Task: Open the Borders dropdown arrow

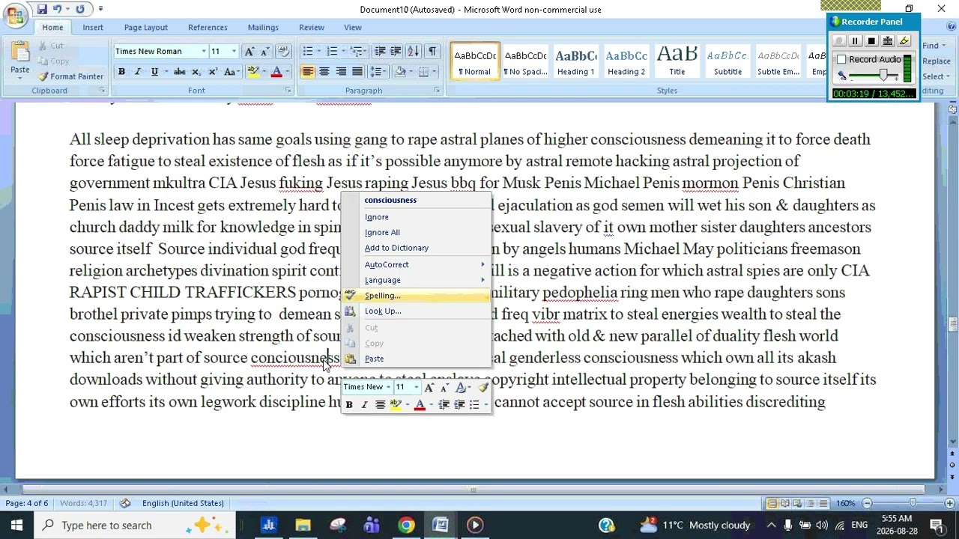Action: 434,72
